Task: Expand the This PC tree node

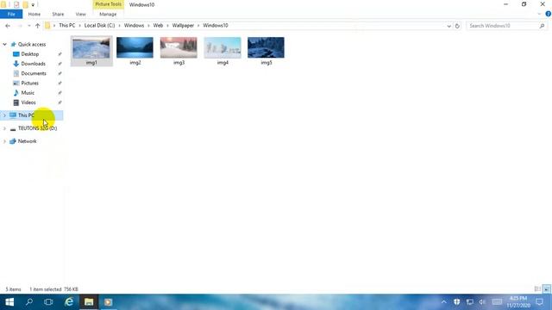Action: coord(4,115)
